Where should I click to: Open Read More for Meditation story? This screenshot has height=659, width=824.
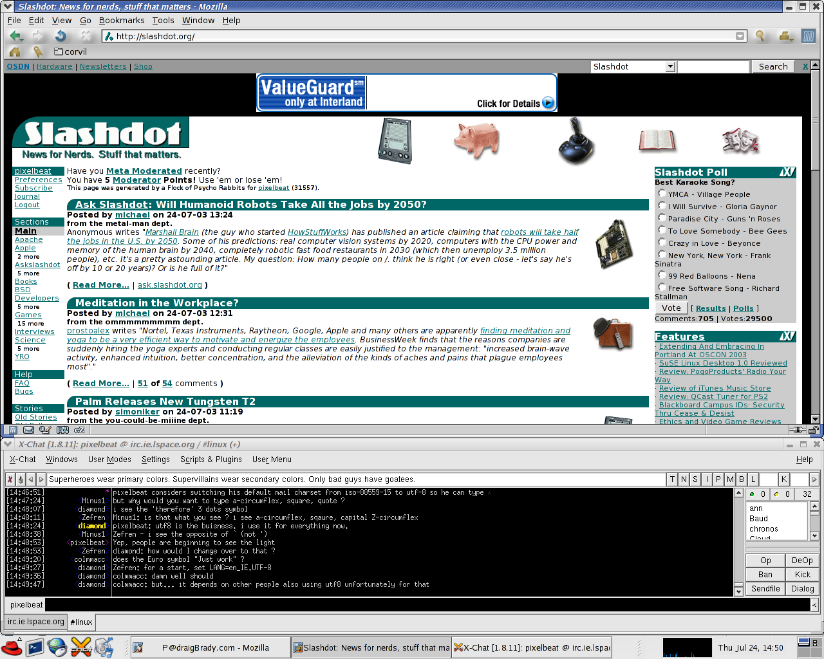pos(101,383)
